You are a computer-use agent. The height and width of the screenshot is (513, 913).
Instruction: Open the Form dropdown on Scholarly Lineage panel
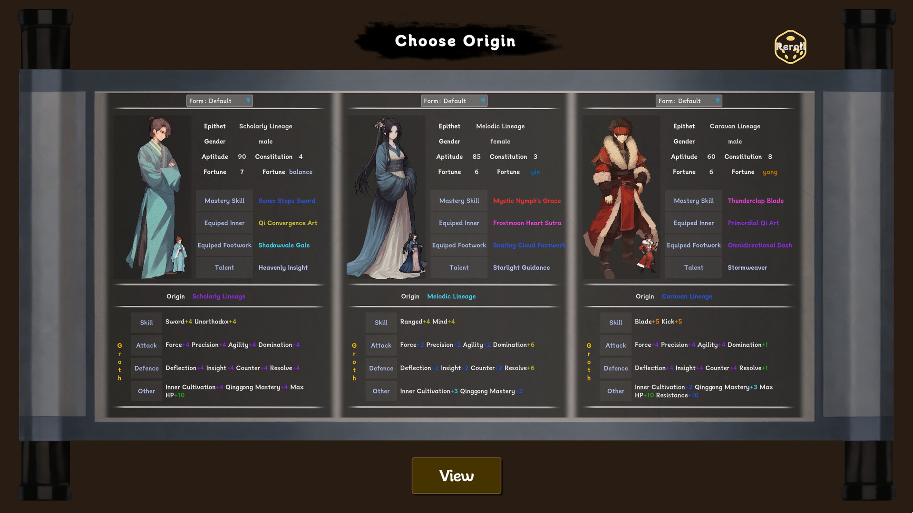[x=219, y=101]
